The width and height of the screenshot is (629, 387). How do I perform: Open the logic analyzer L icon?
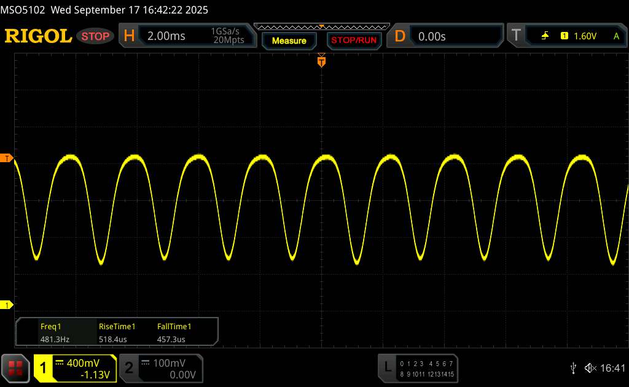point(388,367)
